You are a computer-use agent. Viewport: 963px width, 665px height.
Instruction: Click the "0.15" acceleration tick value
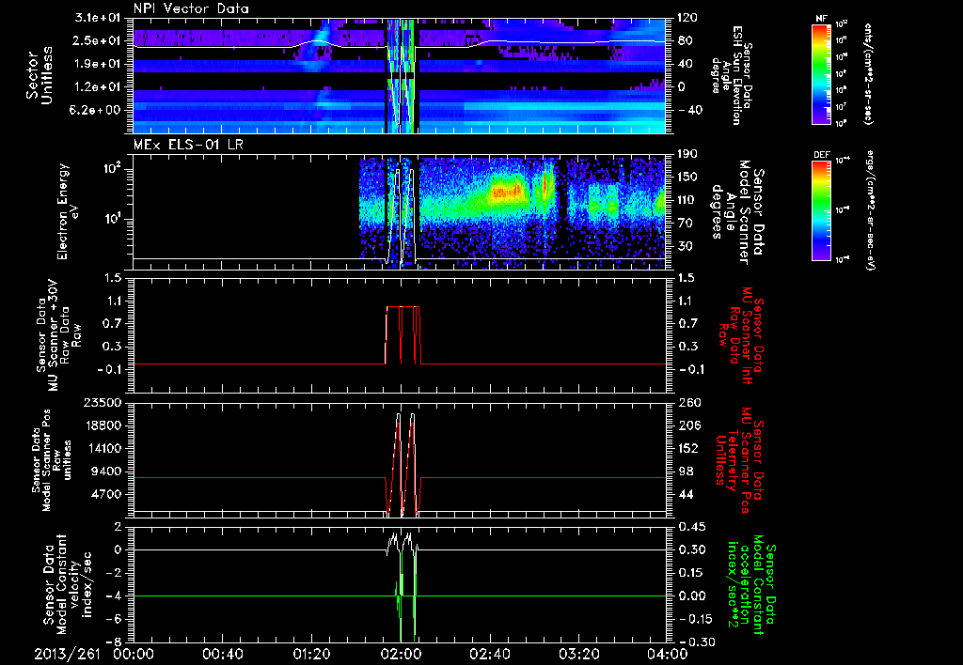(x=691, y=573)
